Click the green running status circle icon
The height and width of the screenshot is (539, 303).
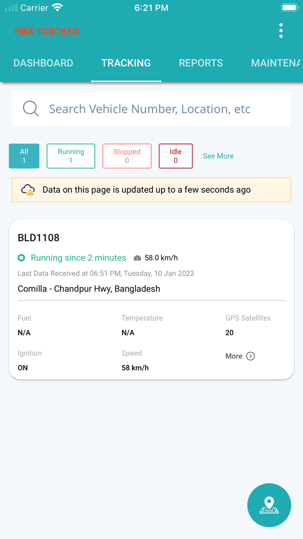(x=21, y=257)
